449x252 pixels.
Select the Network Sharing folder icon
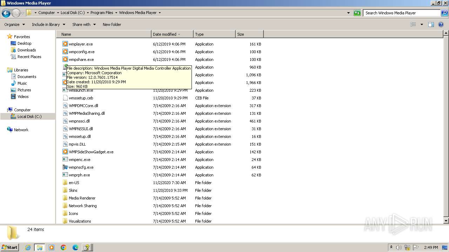[65, 206]
